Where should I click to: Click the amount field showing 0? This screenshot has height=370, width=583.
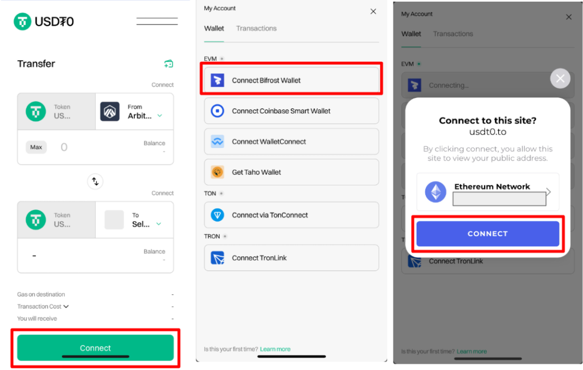pyautogui.click(x=64, y=147)
